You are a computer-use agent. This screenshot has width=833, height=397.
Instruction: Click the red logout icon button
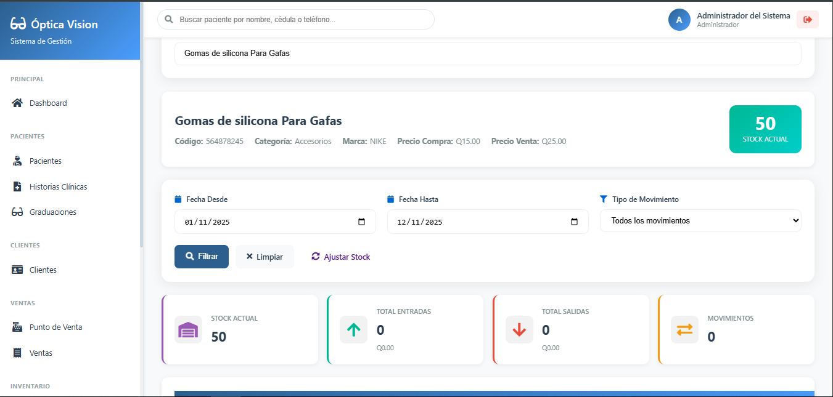(x=807, y=20)
